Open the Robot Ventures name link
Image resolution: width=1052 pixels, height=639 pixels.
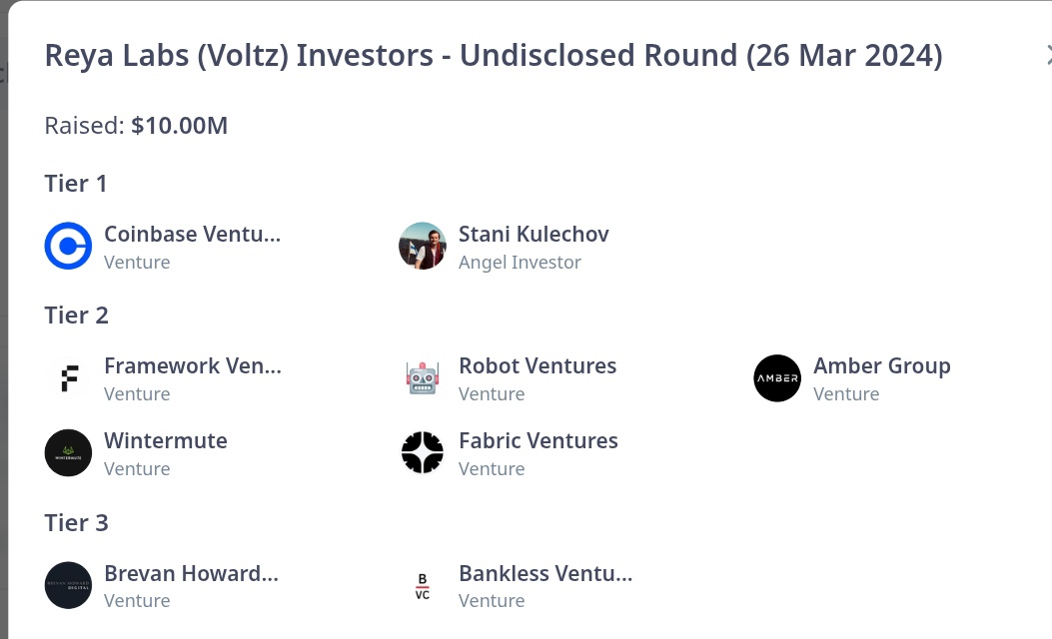click(x=537, y=366)
